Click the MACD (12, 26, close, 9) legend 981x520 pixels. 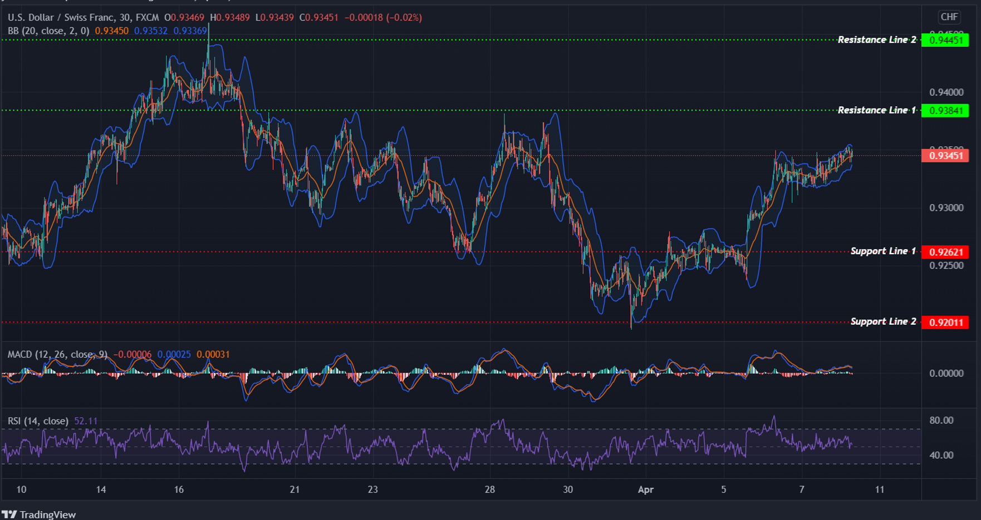(x=57, y=354)
